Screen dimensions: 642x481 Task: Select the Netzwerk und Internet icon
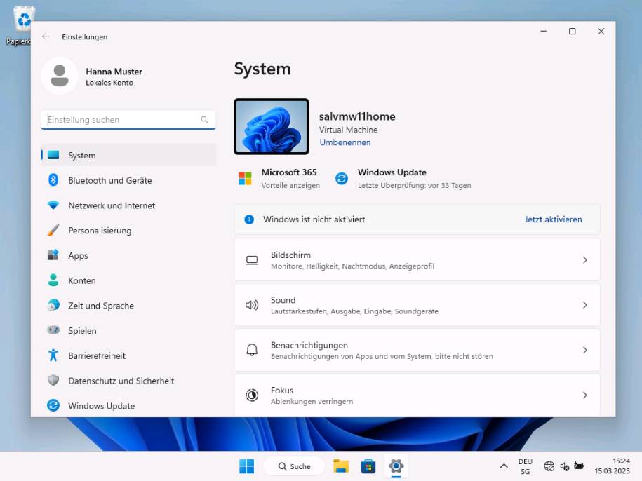[x=53, y=205]
